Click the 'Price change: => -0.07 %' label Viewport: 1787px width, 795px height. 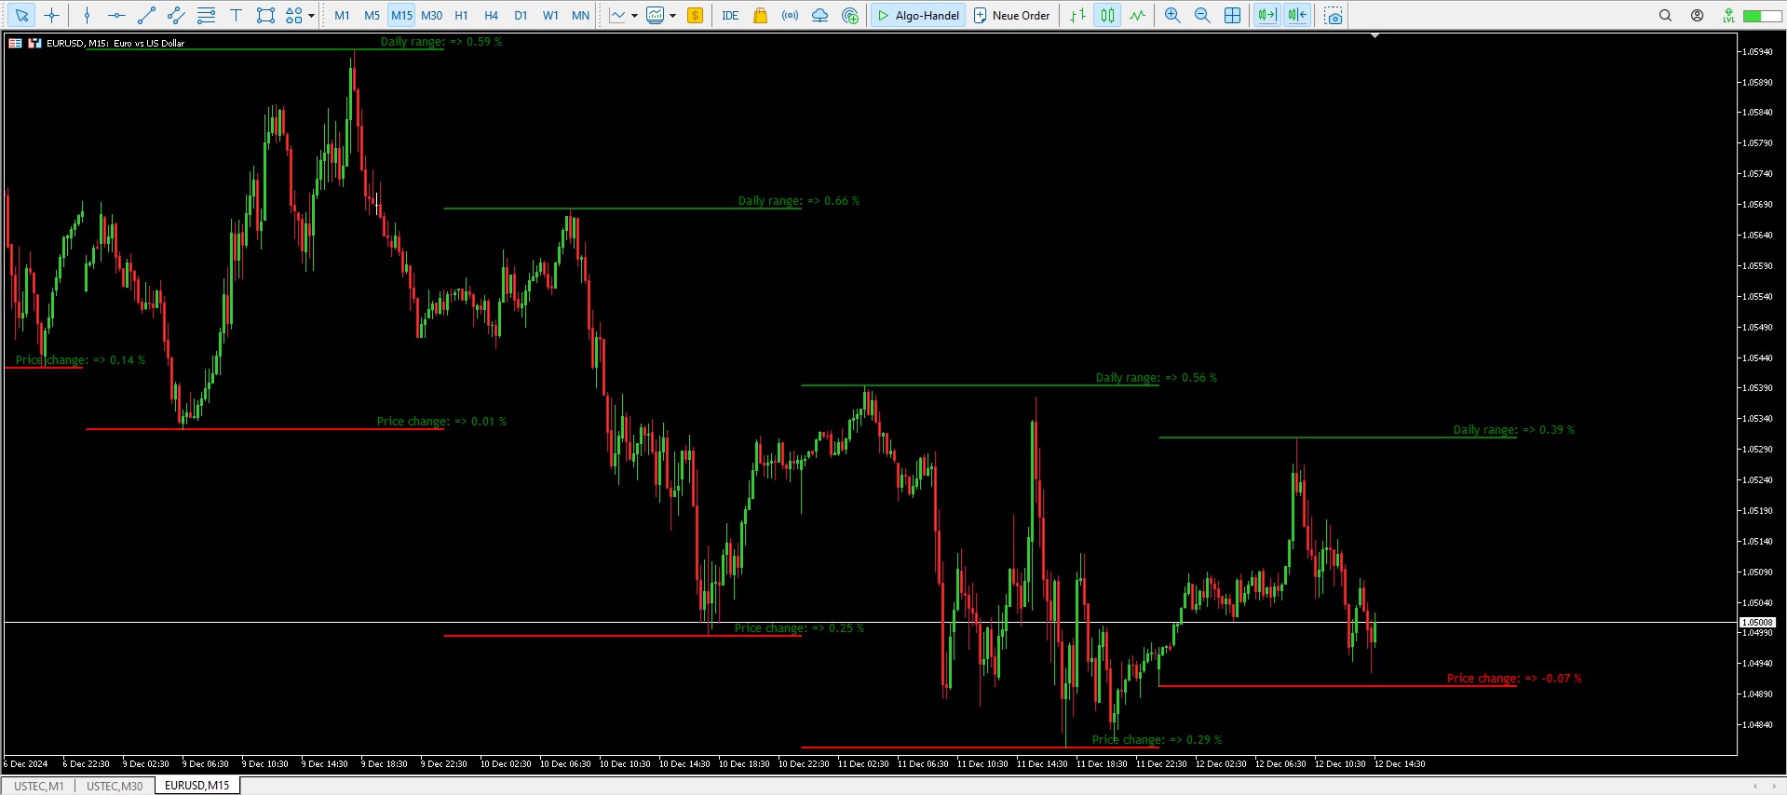tap(1514, 679)
